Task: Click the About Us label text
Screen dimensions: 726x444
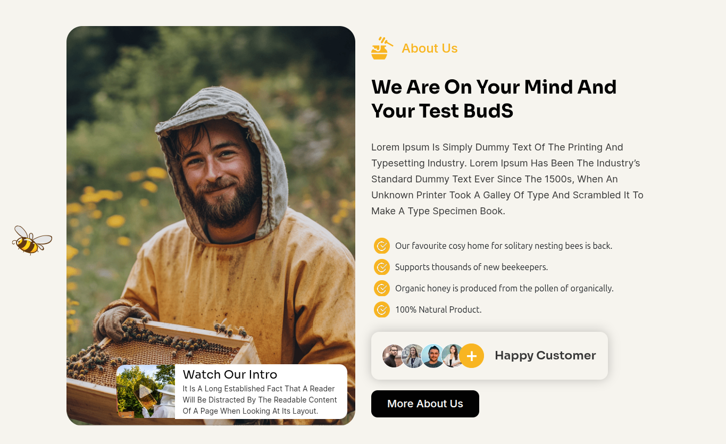Action: coord(430,48)
